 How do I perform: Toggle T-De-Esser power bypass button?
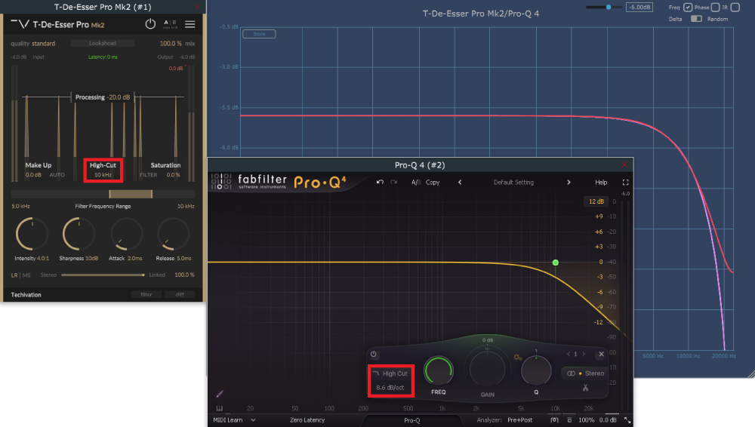pyautogui.click(x=150, y=24)
